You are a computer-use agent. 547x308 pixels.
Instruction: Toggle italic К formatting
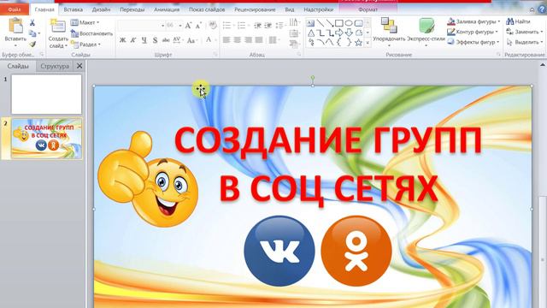tap(133, 40)
